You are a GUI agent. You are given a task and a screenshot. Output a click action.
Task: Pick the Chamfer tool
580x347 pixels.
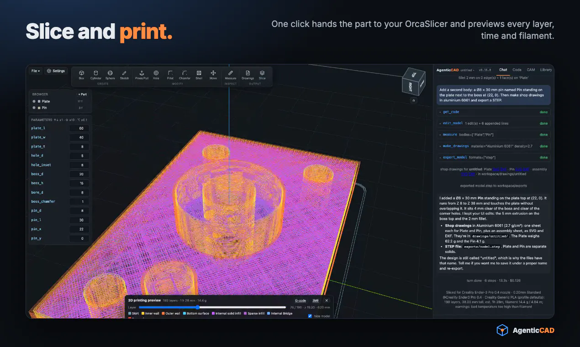coord(185,75)
